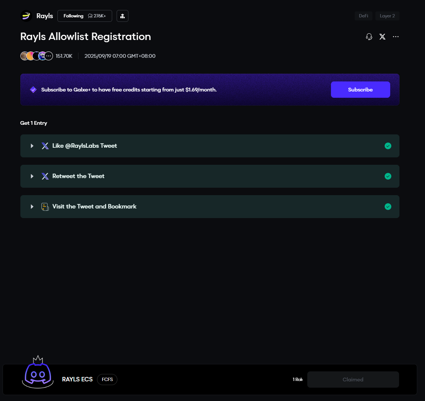This screenshot has width=425, height=401.
Task: Click the Rayls logo avatar
Action: pyautogui.click(x=26, y=16)
